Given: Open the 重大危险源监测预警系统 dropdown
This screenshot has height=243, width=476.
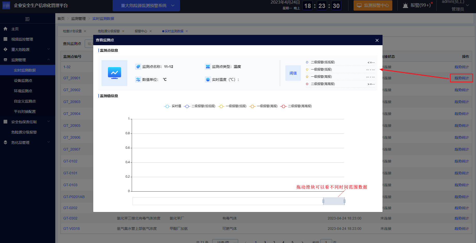Looking at the screenshot, I should pos(146,5).
